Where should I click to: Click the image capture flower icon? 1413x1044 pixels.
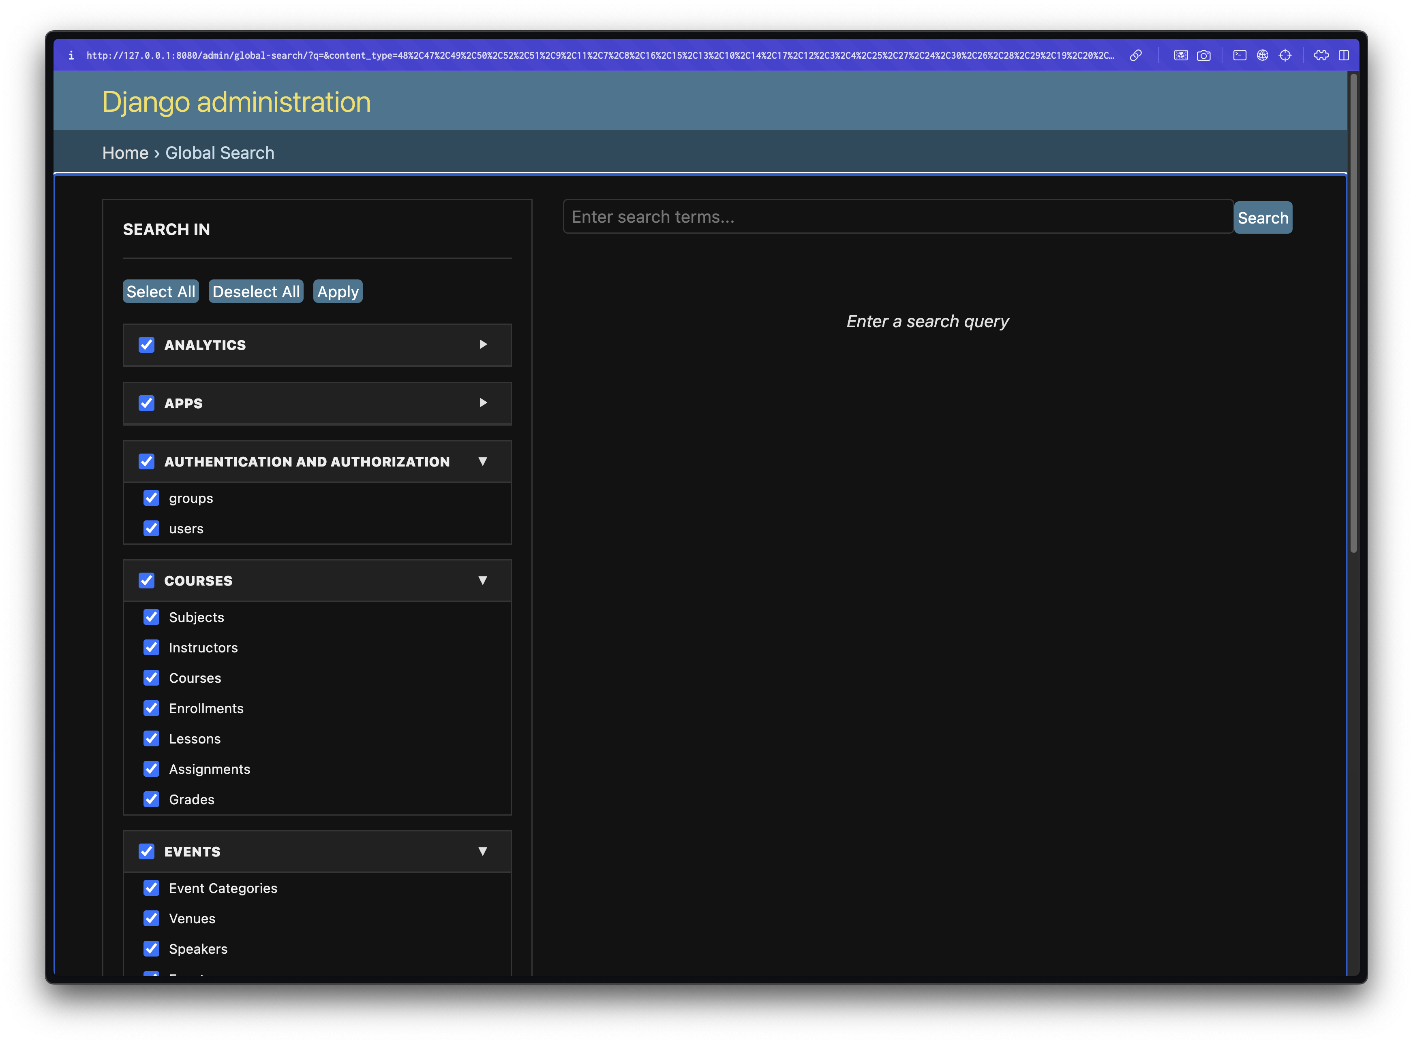1180,55
